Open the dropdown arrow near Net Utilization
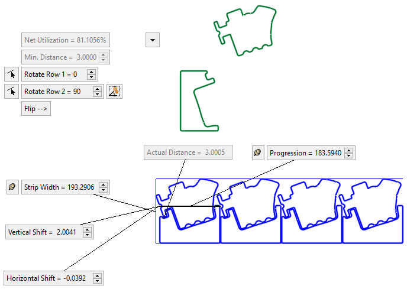The image size is (407, 289). (x=153, y=40)
